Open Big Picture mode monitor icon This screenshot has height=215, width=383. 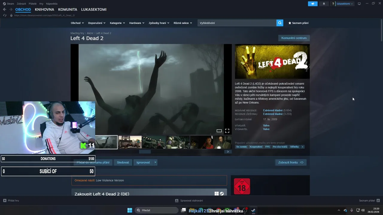click(359, 4)
